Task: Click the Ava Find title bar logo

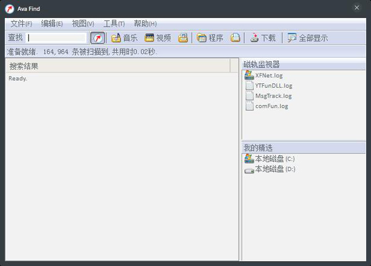Action: pyautogui.click(x=9, y=9)
